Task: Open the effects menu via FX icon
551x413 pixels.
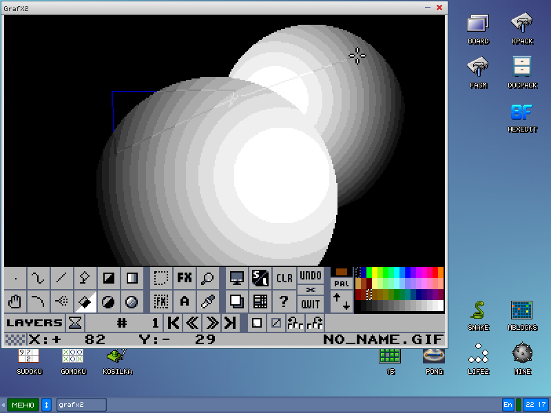Action: click(x=183, y=278)
